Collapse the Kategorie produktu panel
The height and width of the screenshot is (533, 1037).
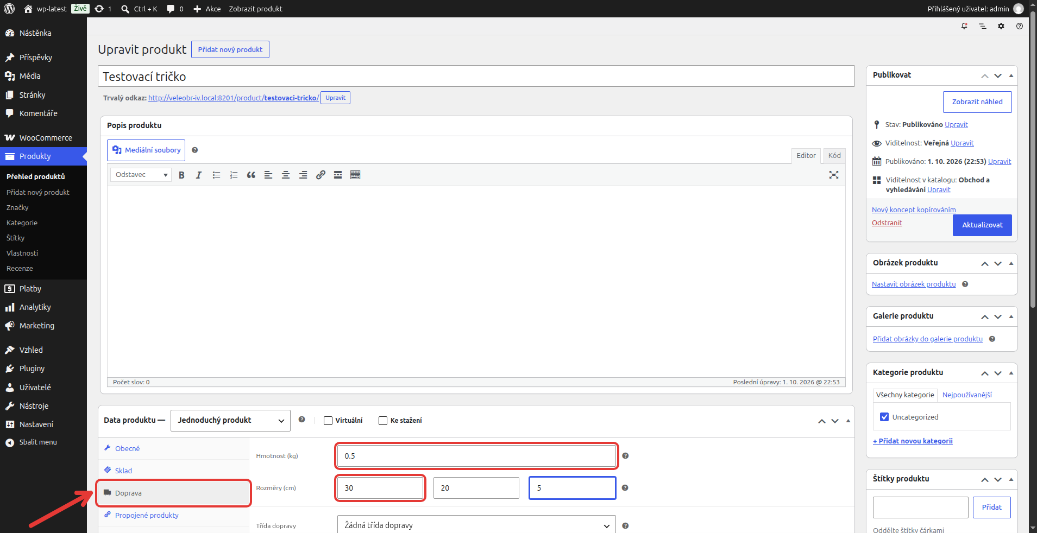[1011, 373]
